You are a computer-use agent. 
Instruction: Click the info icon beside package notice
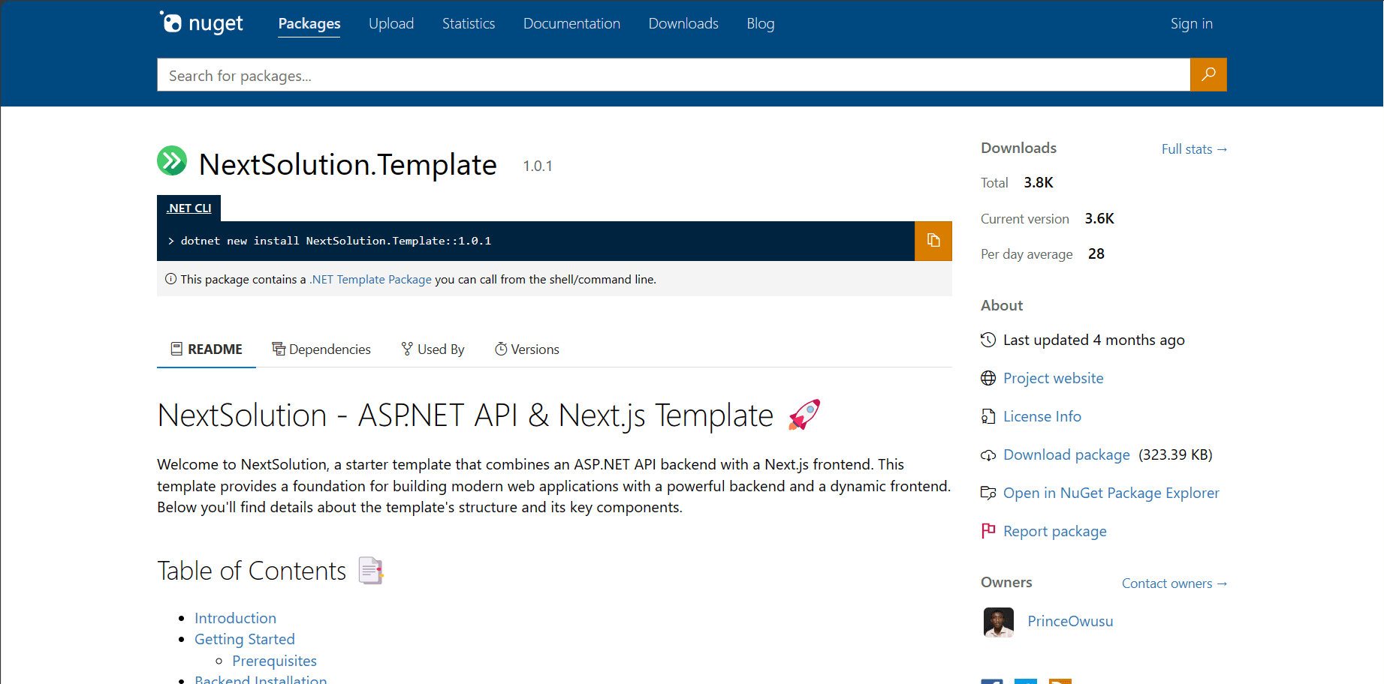171,279
